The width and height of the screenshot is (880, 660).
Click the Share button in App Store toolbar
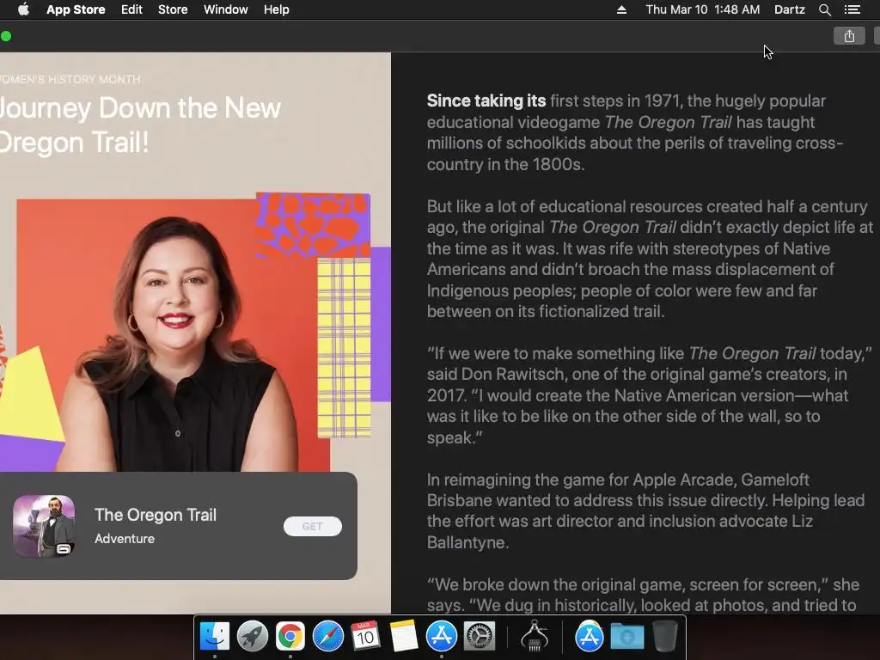point(849,36)
